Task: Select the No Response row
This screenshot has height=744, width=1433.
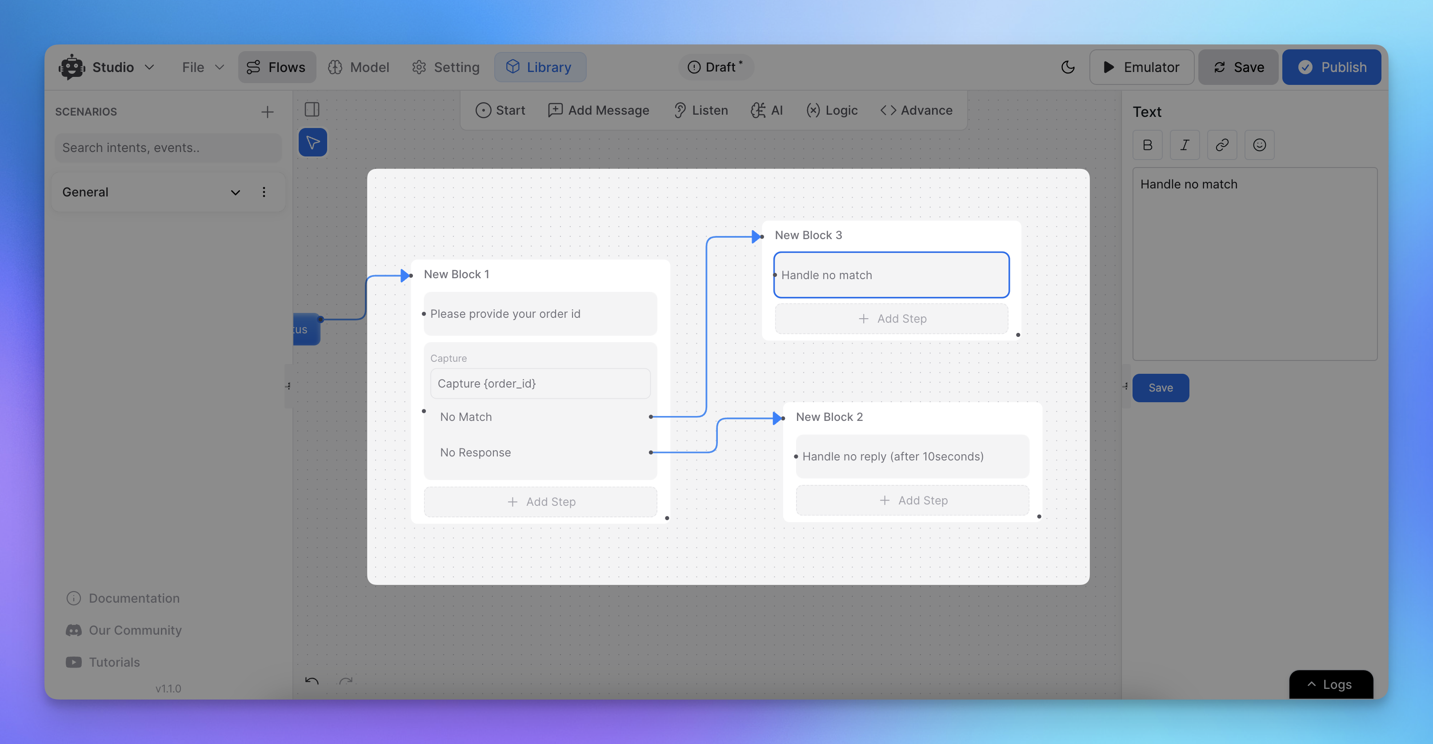Action: pos(540,452)
